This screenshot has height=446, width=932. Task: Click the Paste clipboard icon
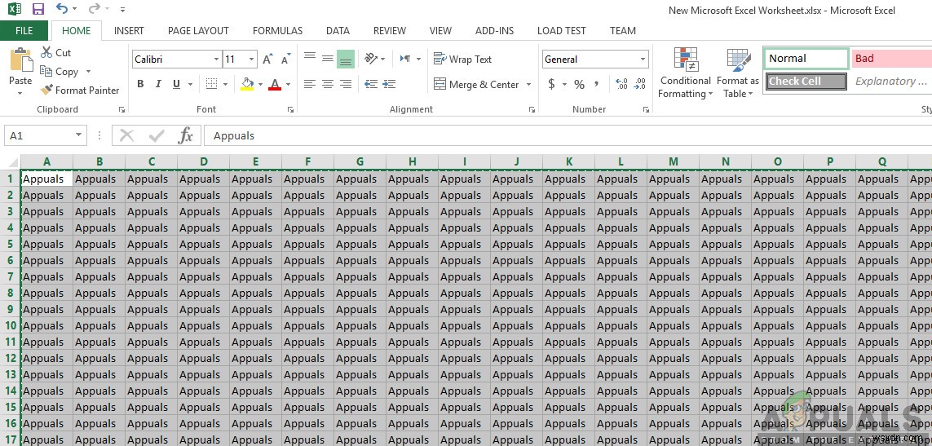point(21,60)
